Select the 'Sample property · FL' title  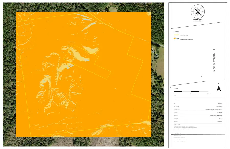(214, 60)
